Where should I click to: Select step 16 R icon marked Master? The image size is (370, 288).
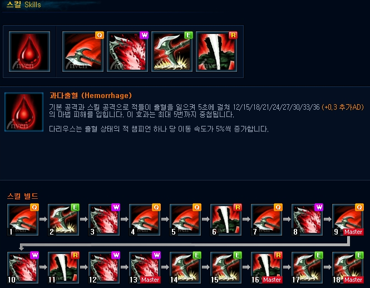click(x=267, y=267)
